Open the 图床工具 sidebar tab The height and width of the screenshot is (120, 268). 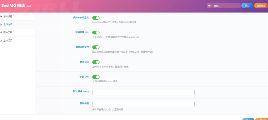18,32
